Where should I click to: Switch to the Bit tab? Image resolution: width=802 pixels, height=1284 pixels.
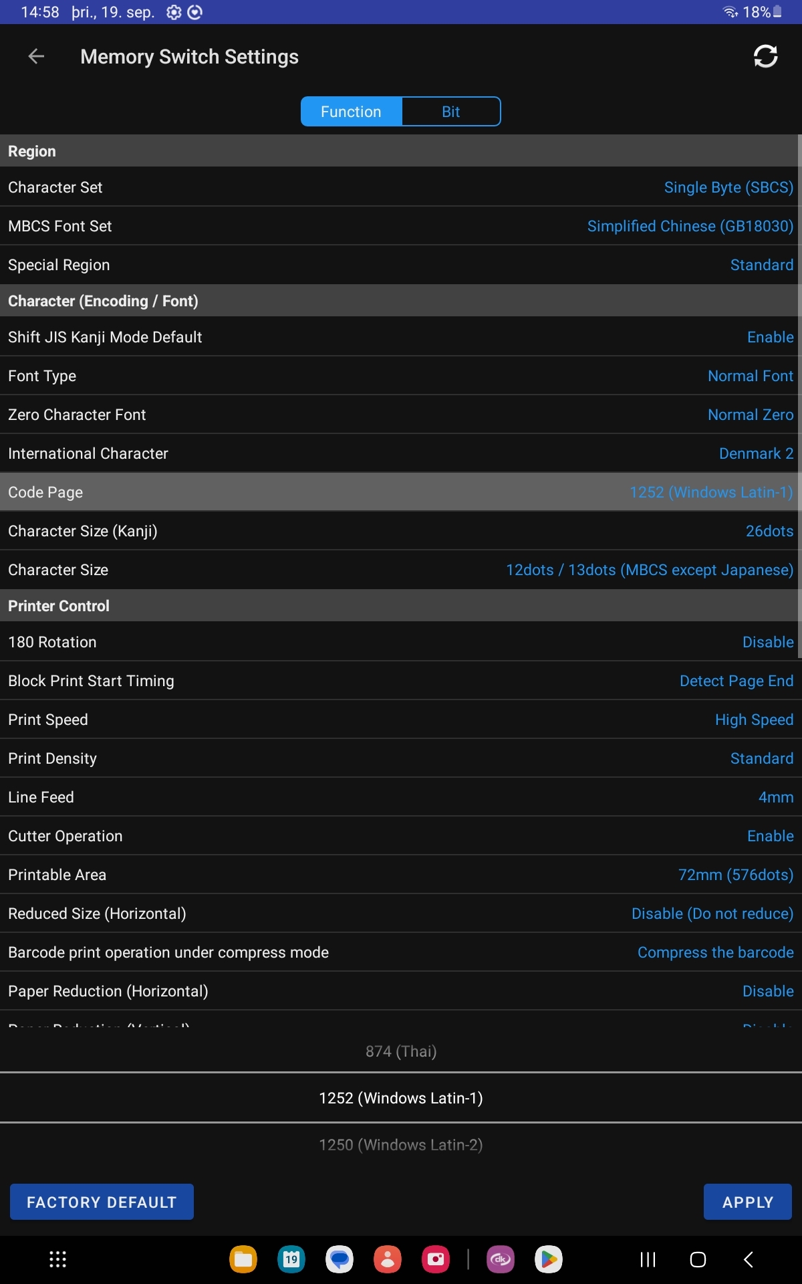pos(451,112)
